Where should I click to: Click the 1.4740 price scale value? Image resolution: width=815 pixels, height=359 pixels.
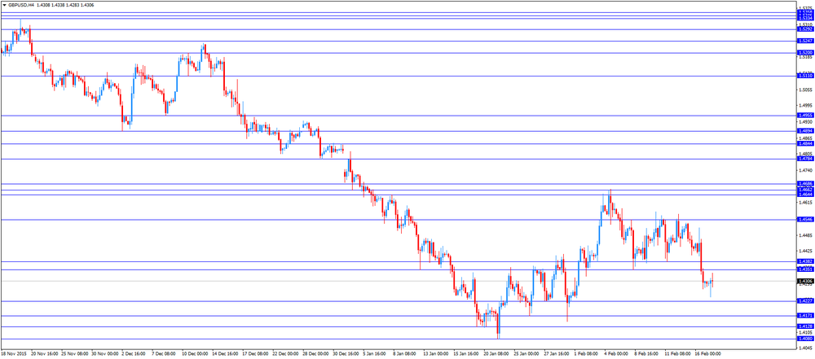(806, 170)
